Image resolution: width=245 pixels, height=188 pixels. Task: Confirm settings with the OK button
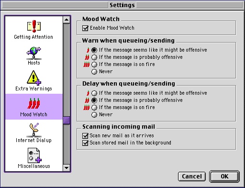(224, 177)
